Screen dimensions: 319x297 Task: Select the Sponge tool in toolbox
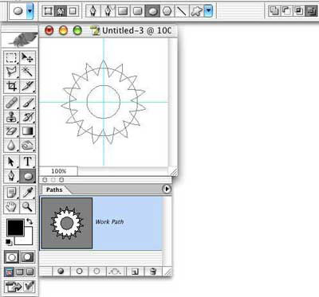[28, 145]
